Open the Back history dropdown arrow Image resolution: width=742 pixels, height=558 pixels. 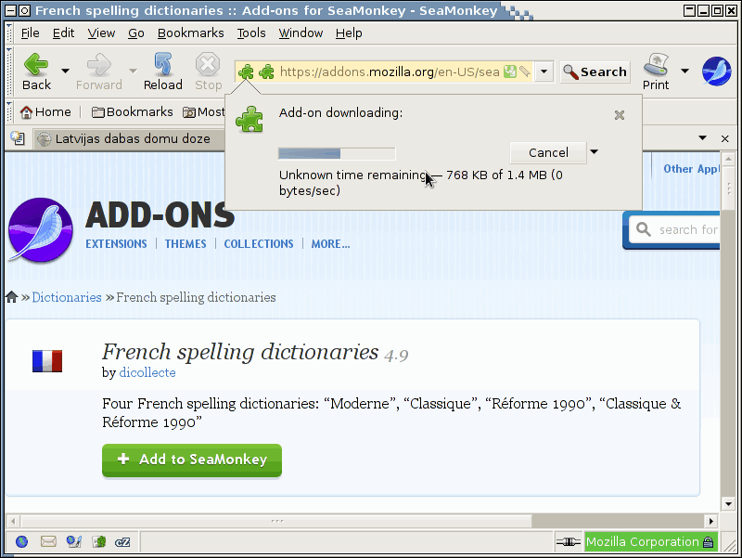[x=65, y=71]
